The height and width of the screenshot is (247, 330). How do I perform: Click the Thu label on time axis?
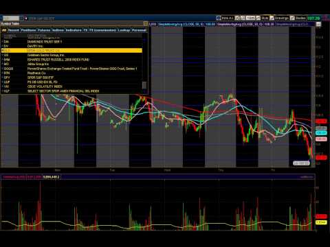[221, 170]
